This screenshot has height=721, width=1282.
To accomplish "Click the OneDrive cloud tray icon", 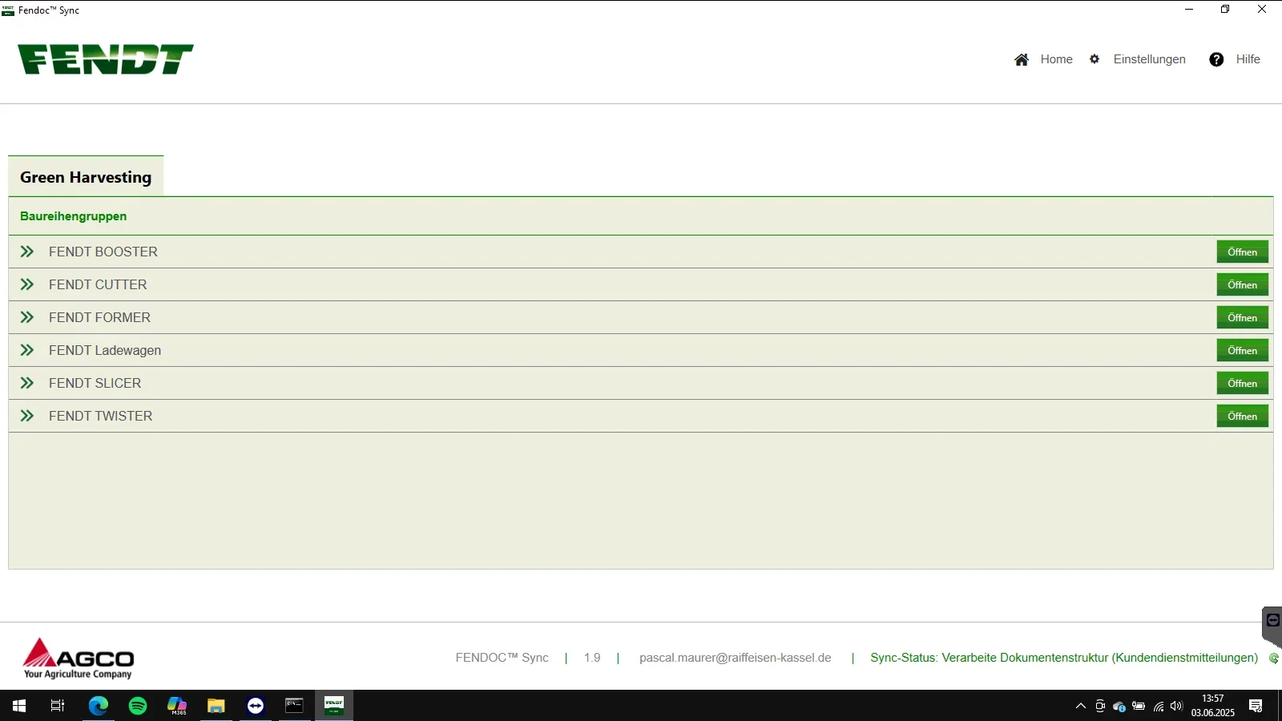I will [1119, 706].
